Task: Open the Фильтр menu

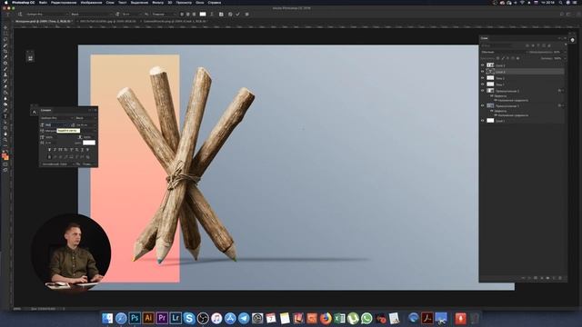Action: [x=157, y=3]
